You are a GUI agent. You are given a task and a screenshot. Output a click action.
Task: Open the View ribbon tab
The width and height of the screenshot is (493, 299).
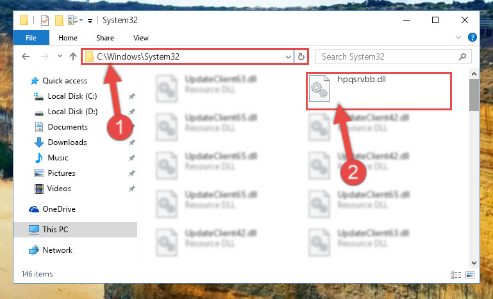click(141, 38)
